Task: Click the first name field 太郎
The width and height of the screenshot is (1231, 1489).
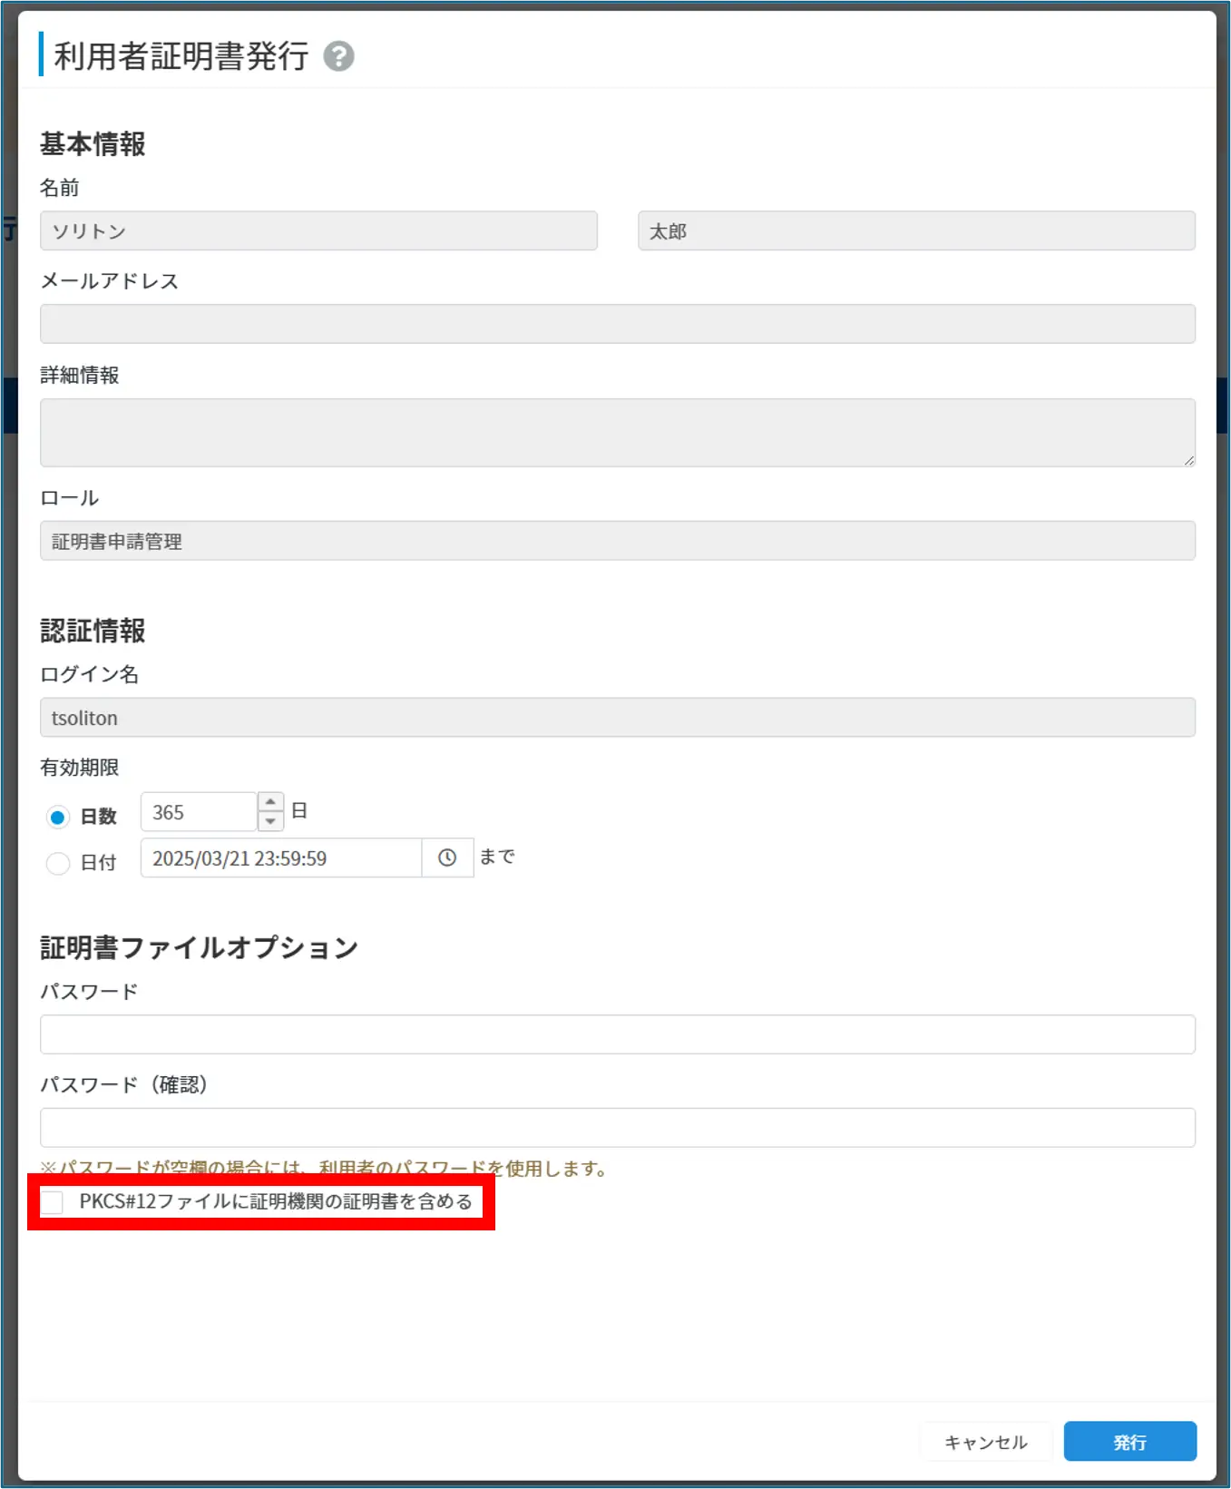Action: pyautogui.click(x=916, y=230)
